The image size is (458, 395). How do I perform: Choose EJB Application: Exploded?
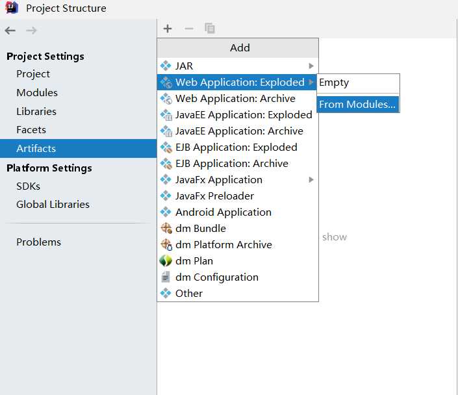(237, 147)
